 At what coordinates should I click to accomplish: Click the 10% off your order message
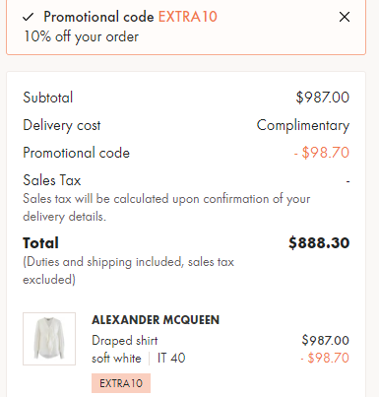pos(82,36)
